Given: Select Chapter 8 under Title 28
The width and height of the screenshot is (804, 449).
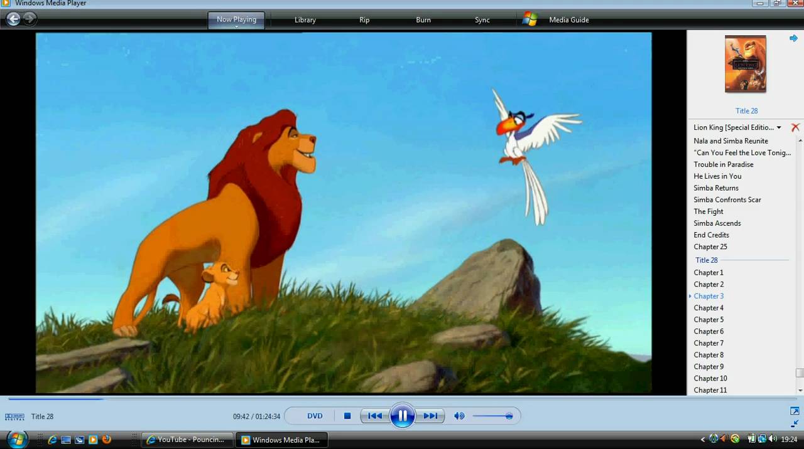Looking at the screenshot, I should click(x=709, y=355).
